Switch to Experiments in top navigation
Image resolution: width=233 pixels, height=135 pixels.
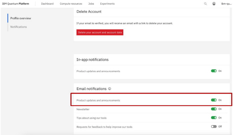point(107,4)
